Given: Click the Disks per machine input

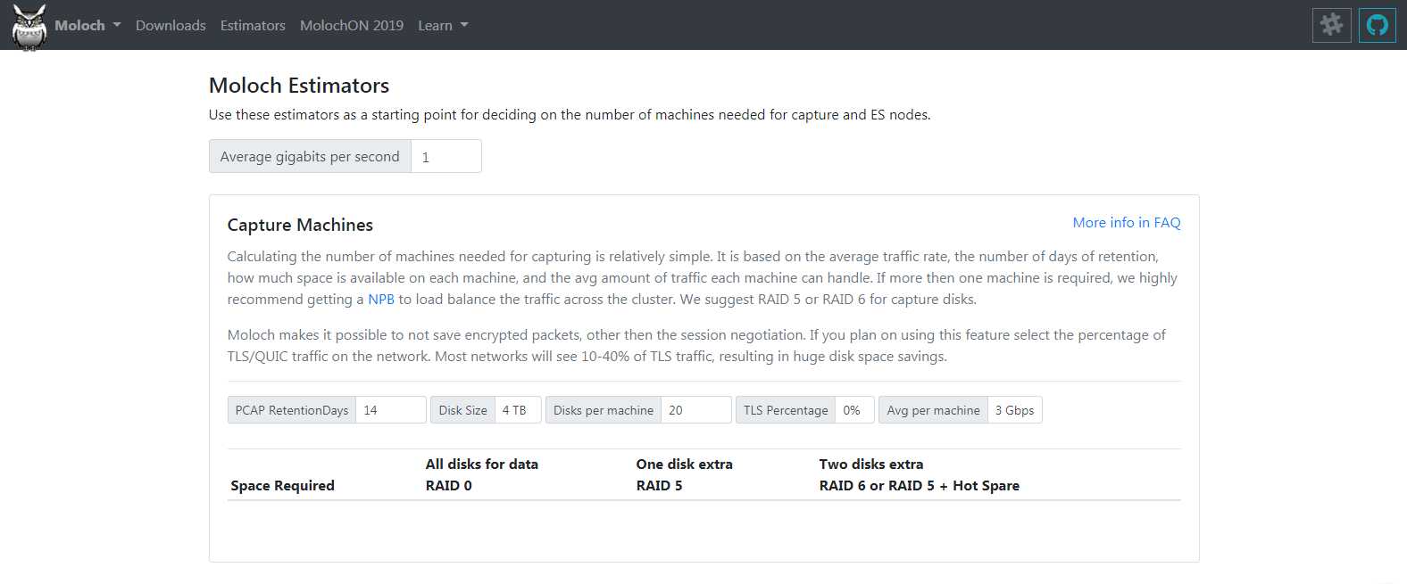Looking at the screenshot, I should tap(696, 410).
